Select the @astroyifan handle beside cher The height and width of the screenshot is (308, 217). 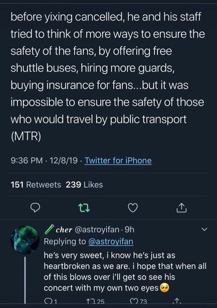point(97,230)
